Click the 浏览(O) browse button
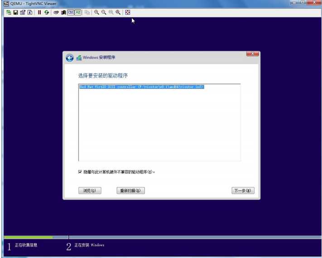322x258 pixels. tap(90, 190)
